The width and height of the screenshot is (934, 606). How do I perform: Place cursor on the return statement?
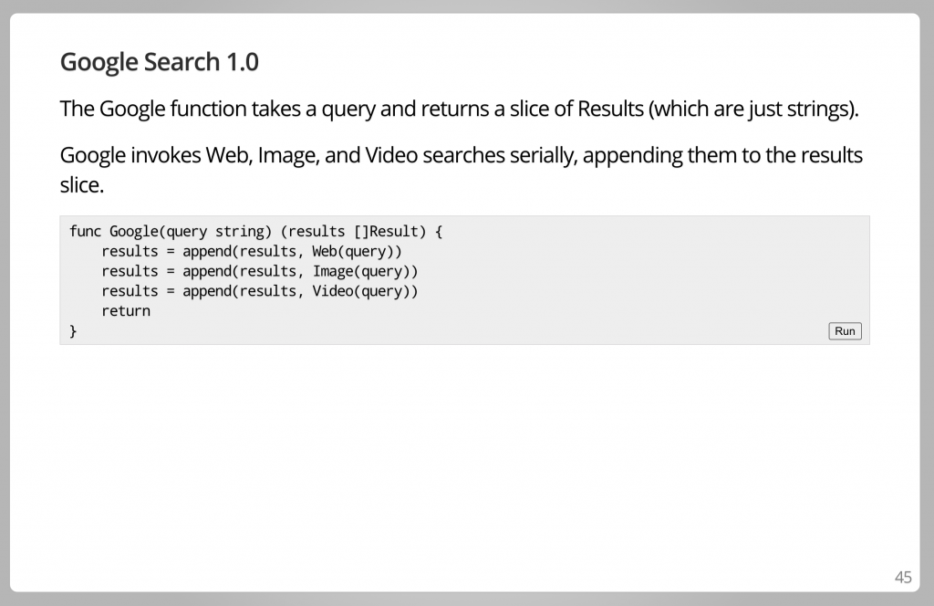(126, 311)
